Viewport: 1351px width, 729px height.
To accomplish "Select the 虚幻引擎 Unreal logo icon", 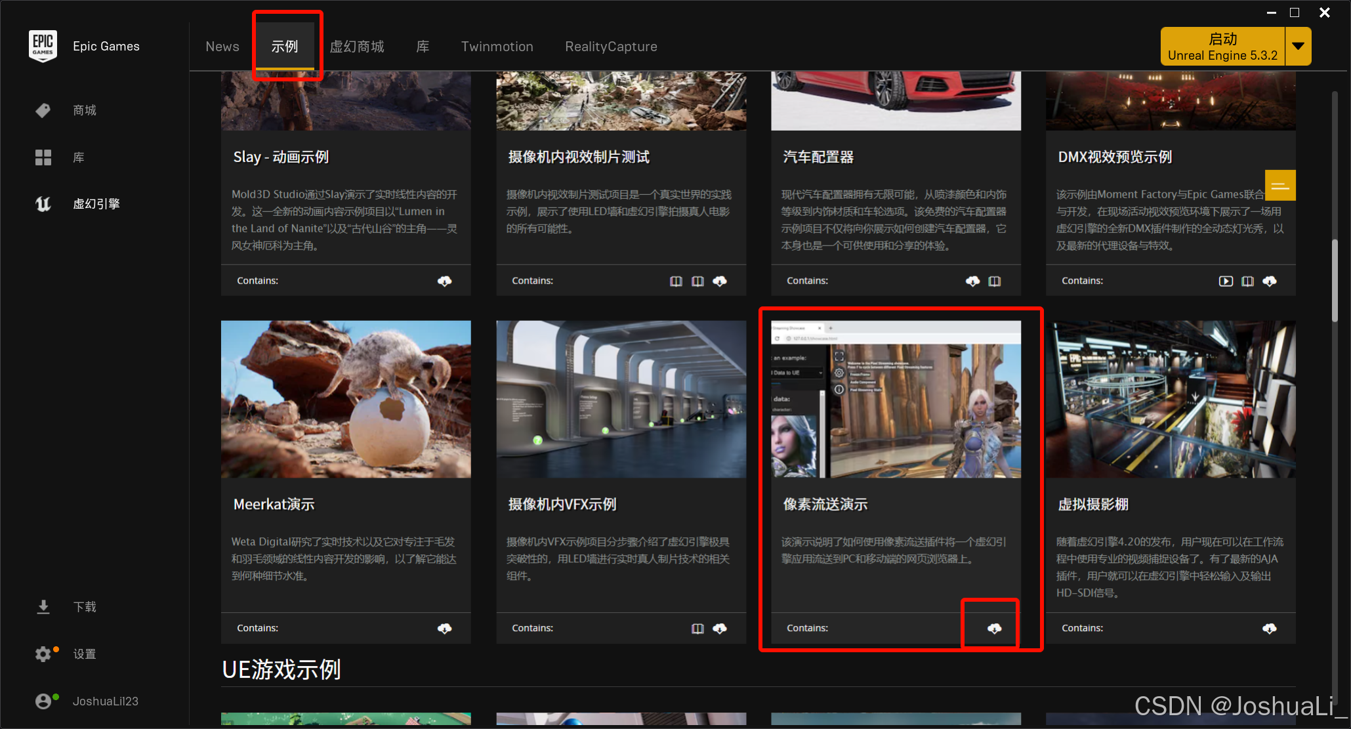I will tap(43, 204).
